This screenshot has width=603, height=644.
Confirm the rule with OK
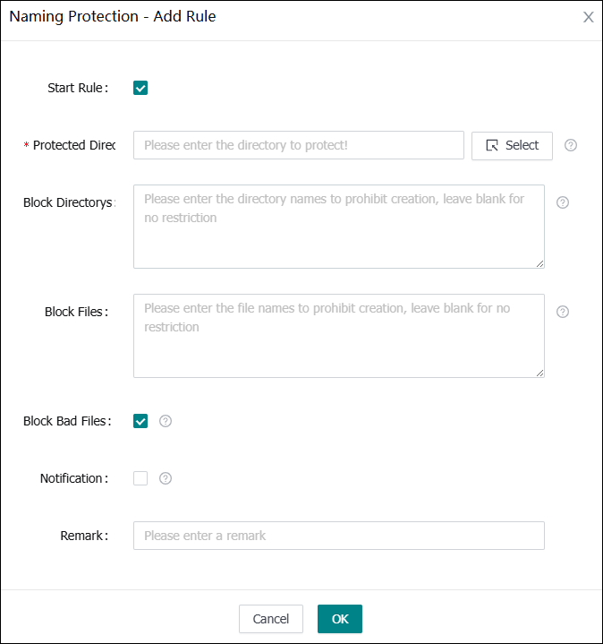pyautogui.click(x=340, y=619)
